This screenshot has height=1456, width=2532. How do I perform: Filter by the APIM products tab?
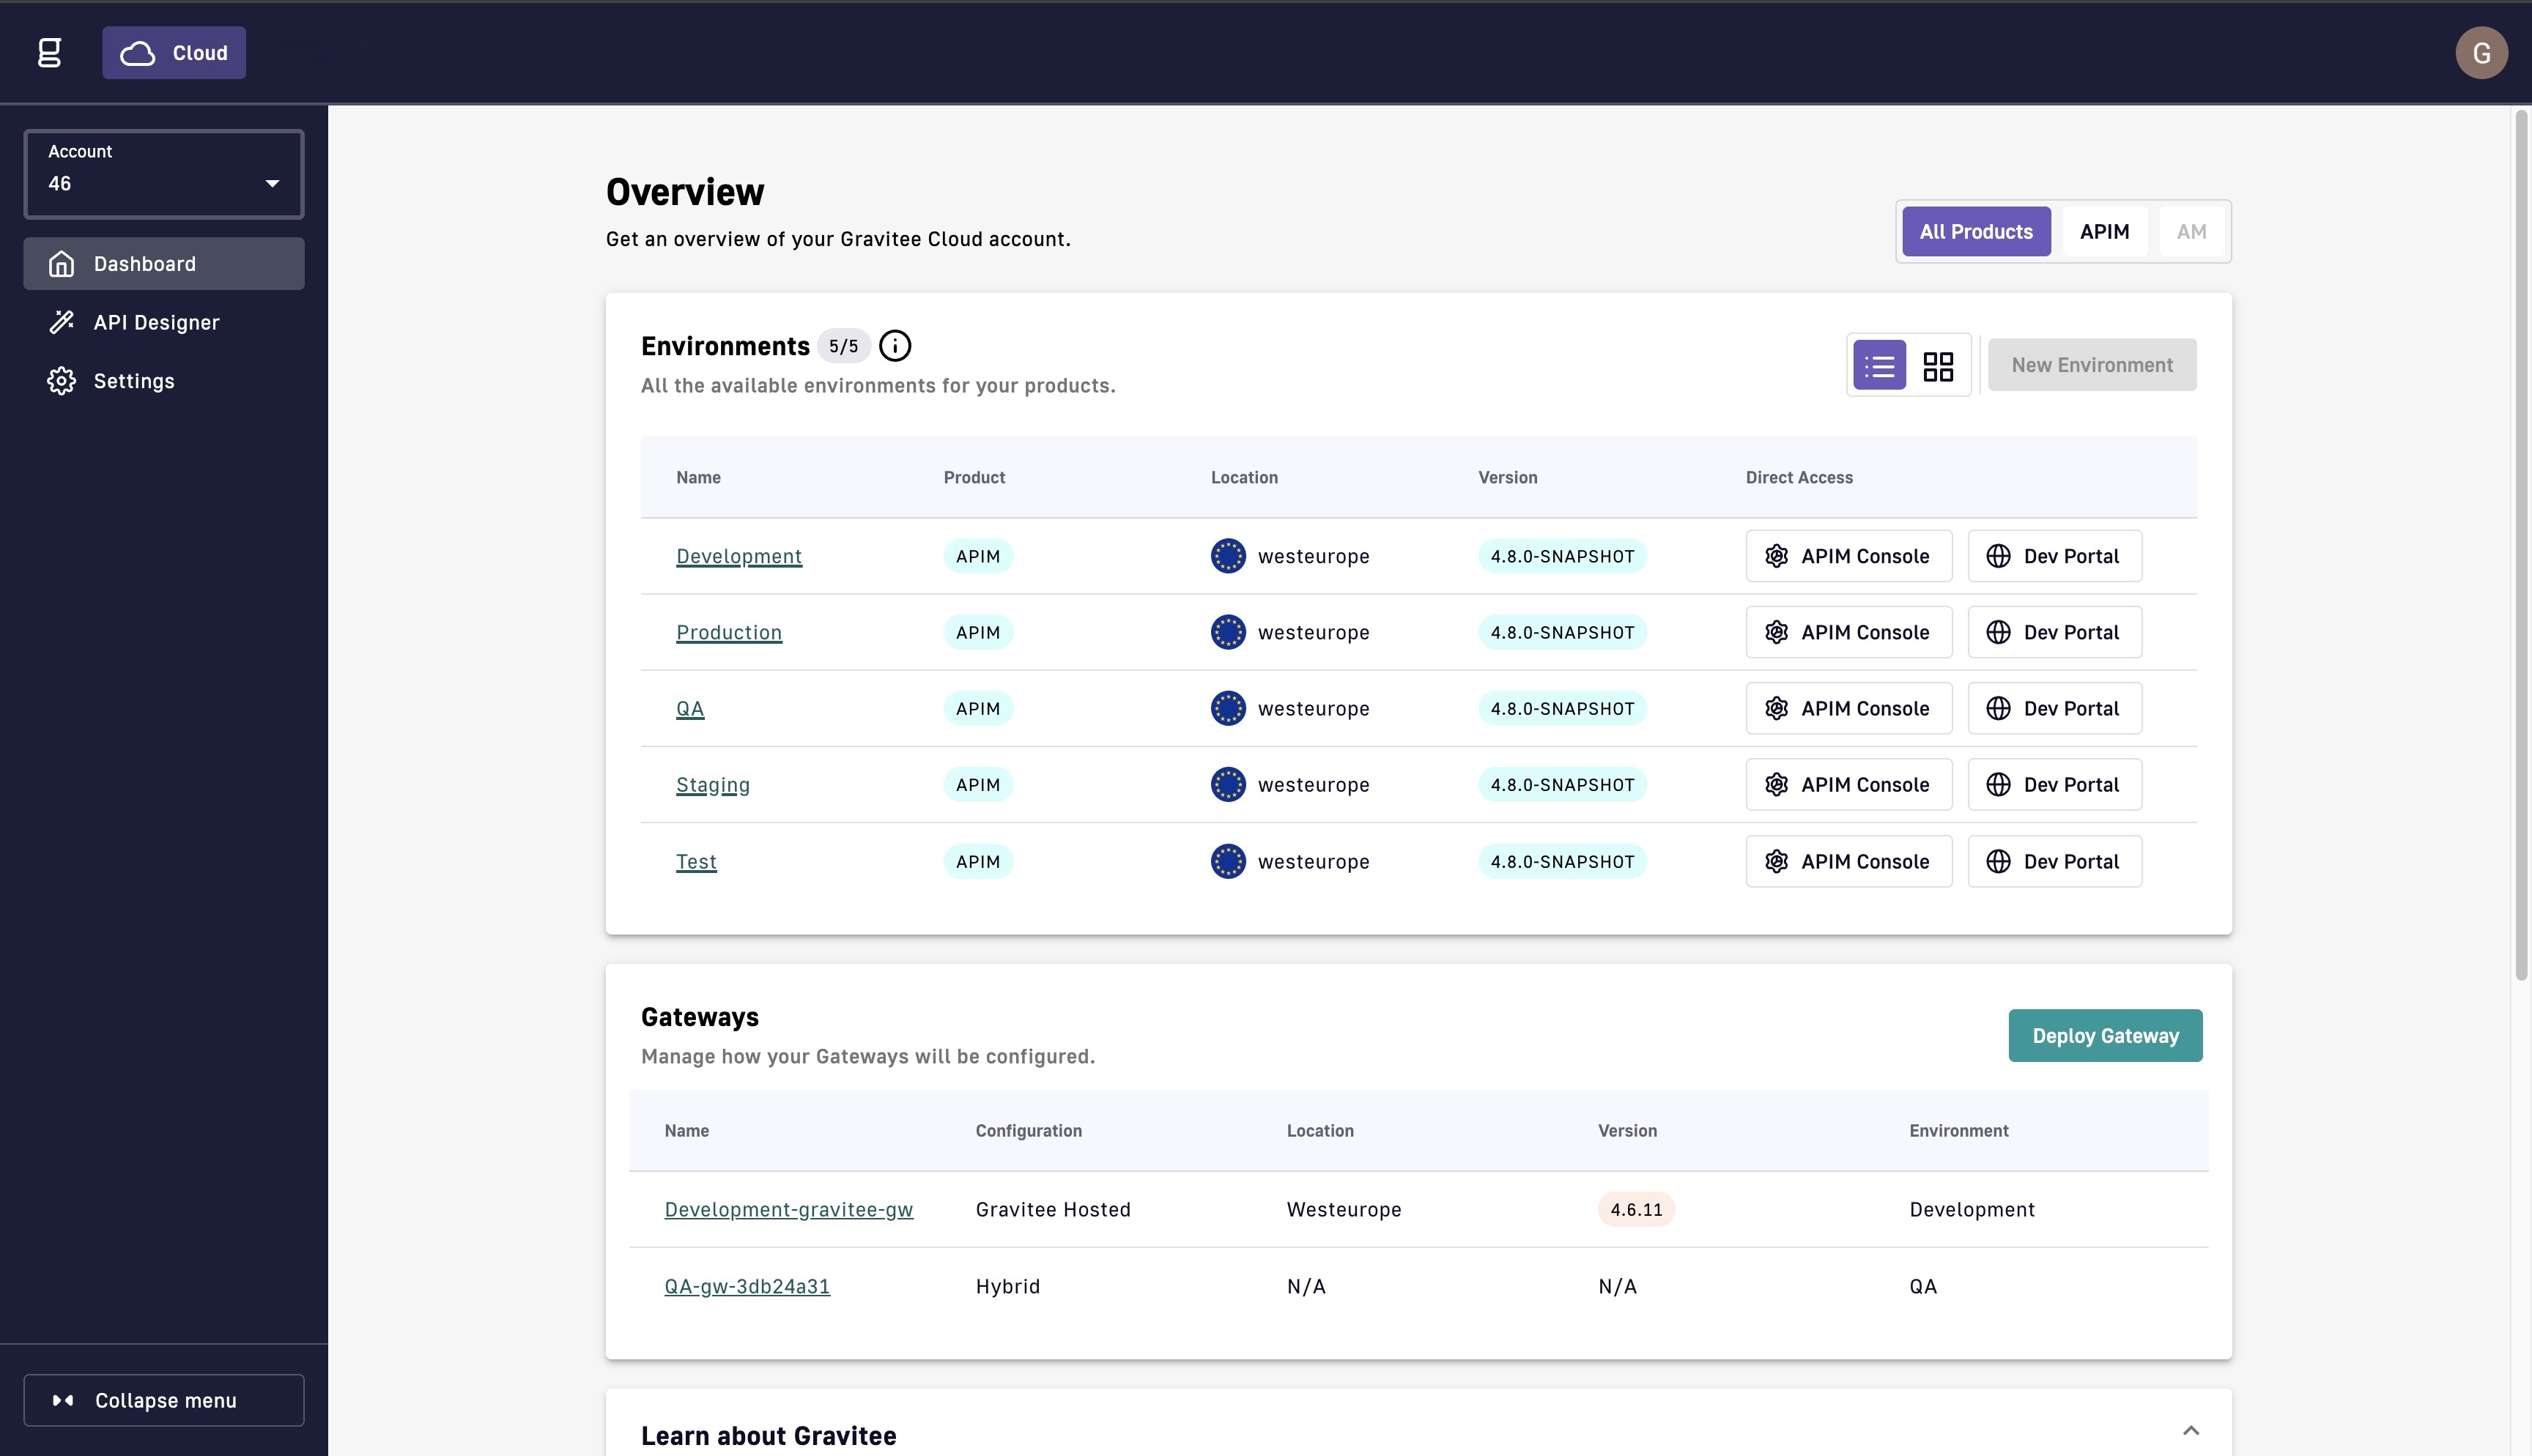coord(2104,232)
